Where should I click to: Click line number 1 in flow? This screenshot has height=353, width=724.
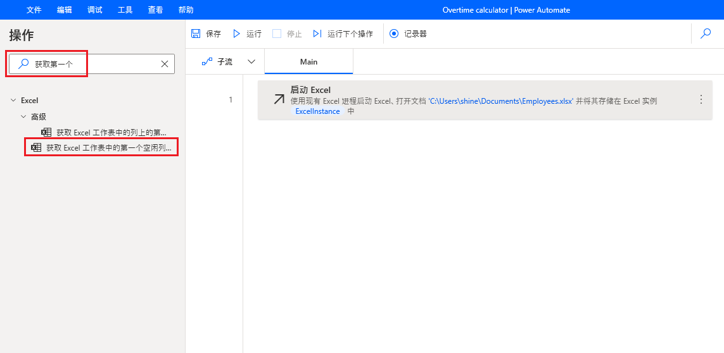(231, 100)
